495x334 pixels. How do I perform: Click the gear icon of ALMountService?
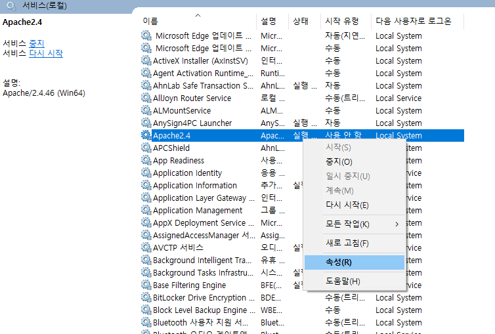[x=146, y=110]
